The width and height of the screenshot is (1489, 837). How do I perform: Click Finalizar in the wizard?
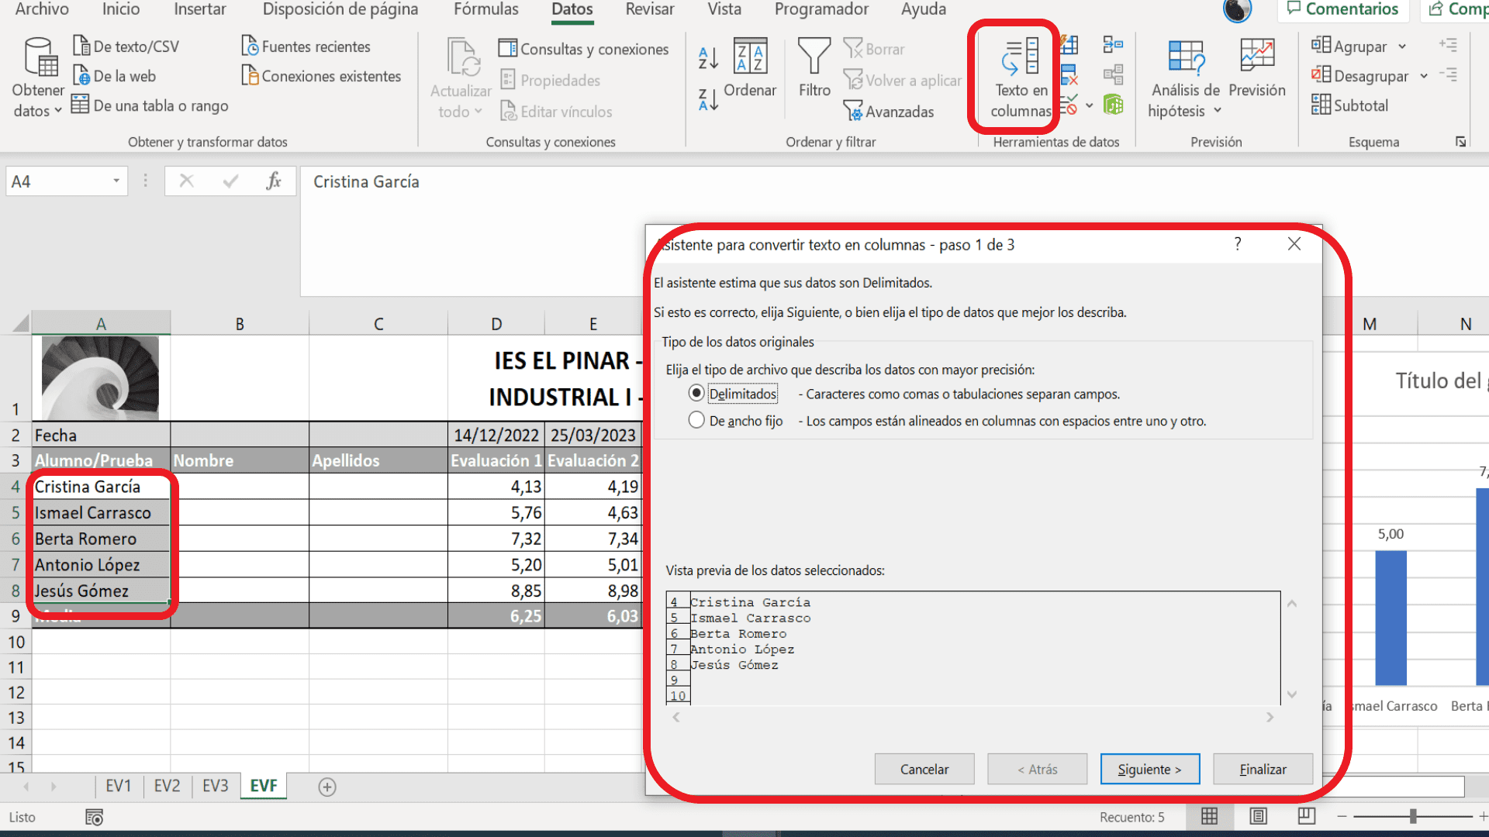(1263, 769)
